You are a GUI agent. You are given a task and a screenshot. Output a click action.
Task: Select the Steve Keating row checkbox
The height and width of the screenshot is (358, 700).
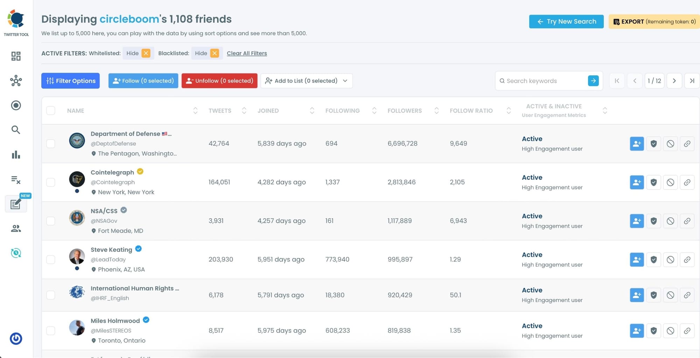(x=51, y=260)
